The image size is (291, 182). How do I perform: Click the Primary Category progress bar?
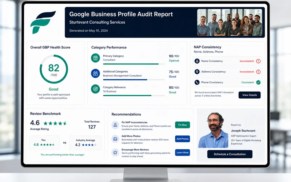pyautogui.click(x=134, y=64)
